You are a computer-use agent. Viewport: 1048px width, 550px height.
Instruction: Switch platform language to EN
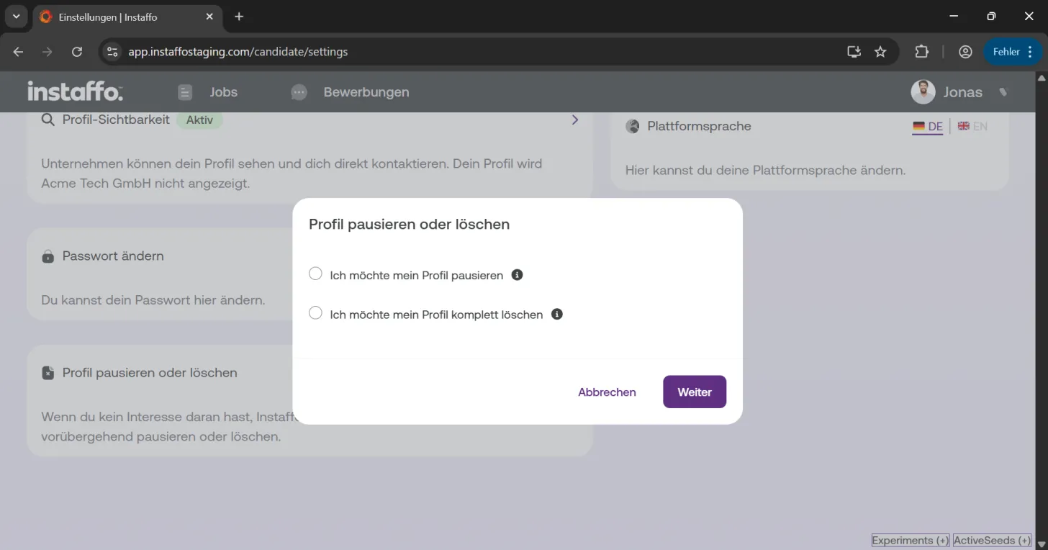[x=972, y=126]
